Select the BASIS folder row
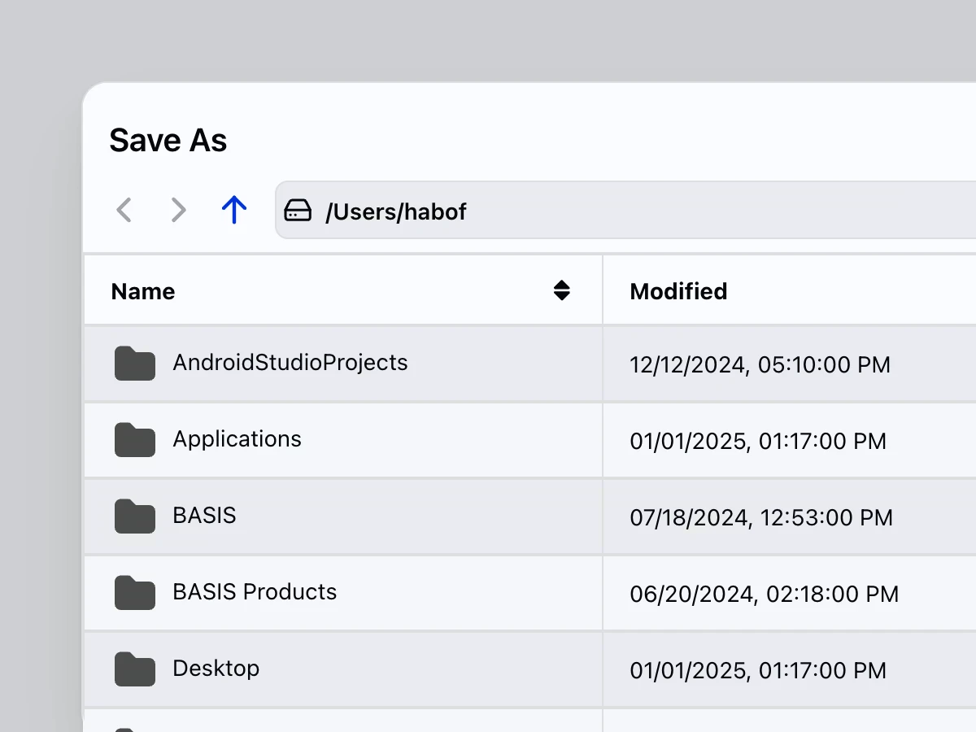This screenshot has width=976, height=732. [x=342, y=516]
